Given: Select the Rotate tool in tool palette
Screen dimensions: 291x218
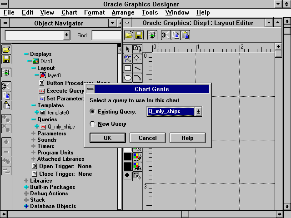Looking at the screenshot, I should (137, 49).
